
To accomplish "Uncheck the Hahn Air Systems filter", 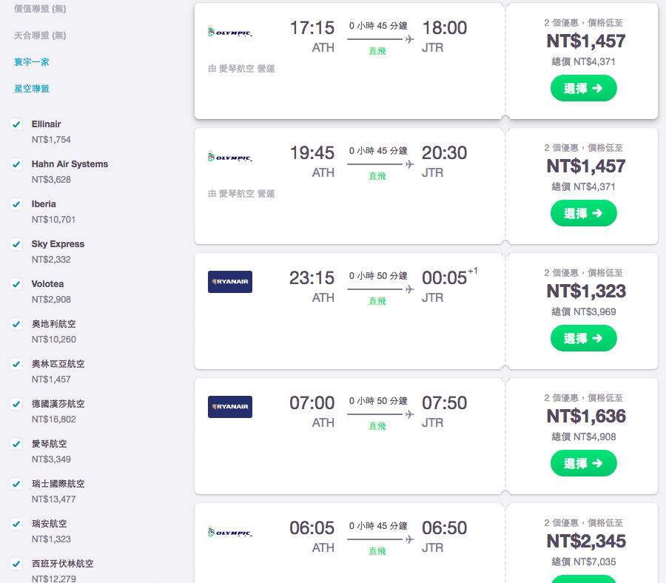I will 16,164.
